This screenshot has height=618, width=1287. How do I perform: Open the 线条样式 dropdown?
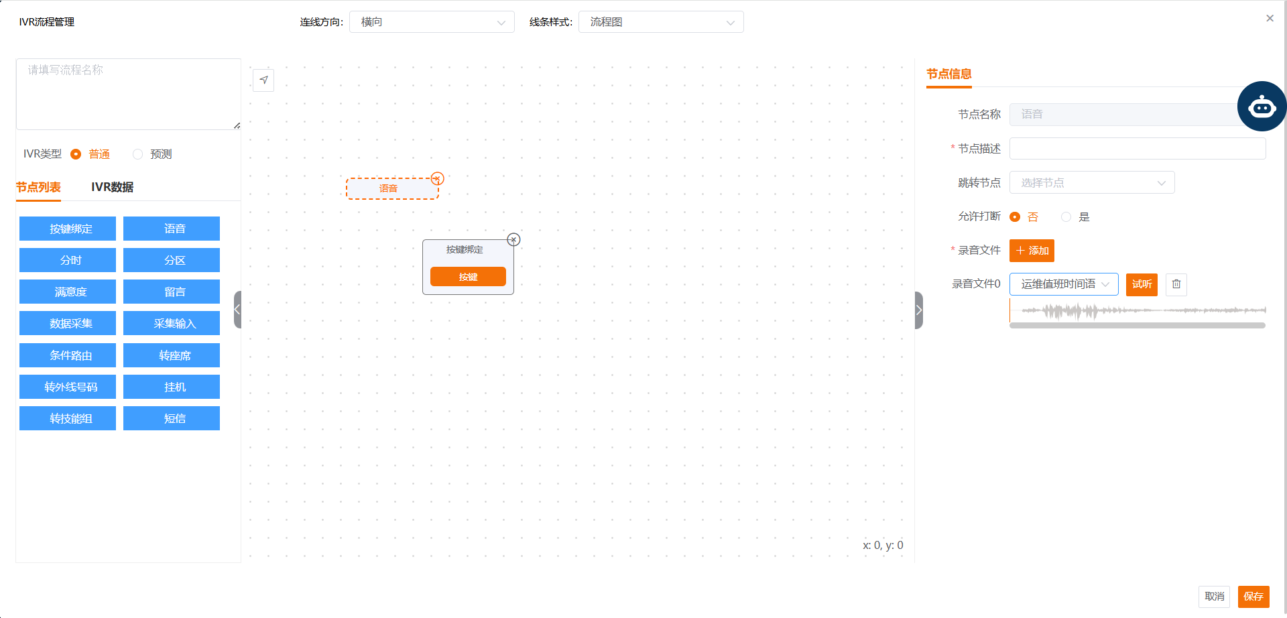(x=661, y=22)
